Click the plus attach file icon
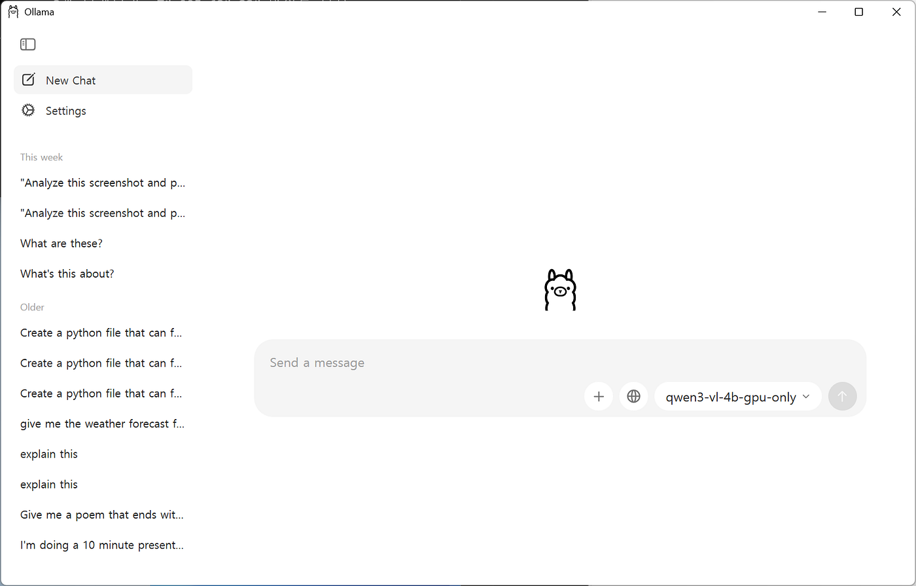Image resolution: width=916 pixels, height=586 pixels. [x=599, y=396]
